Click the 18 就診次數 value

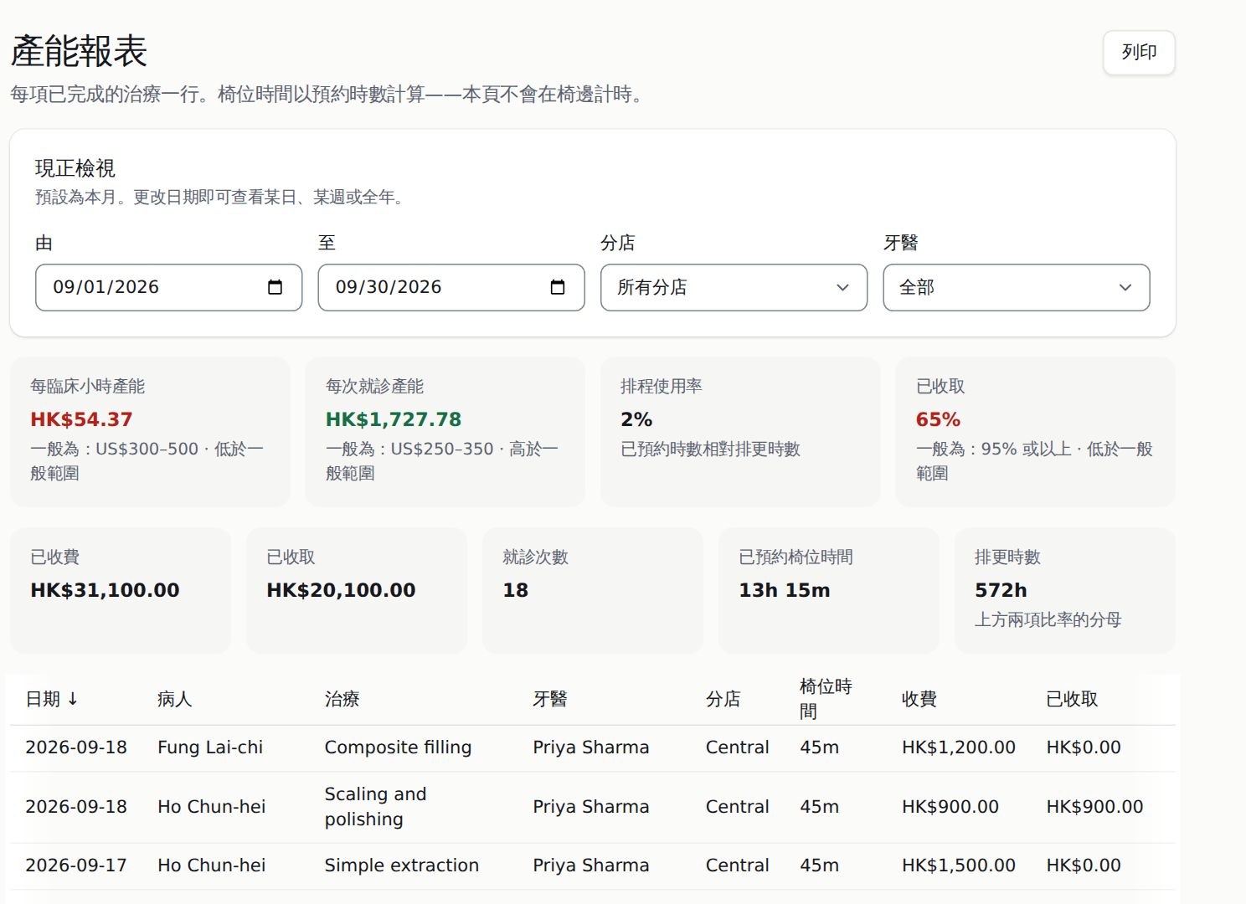pos(515,590)
